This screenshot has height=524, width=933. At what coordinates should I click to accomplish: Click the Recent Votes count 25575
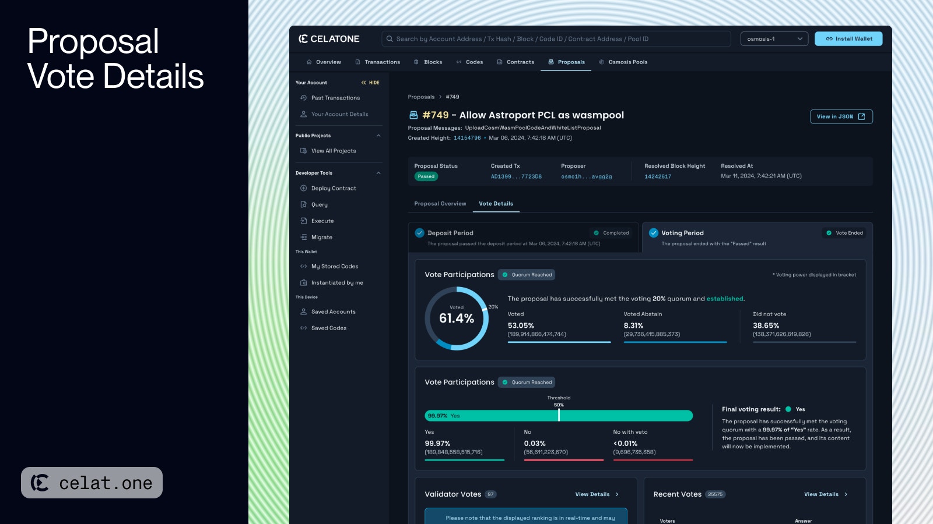tap(715, 494)
